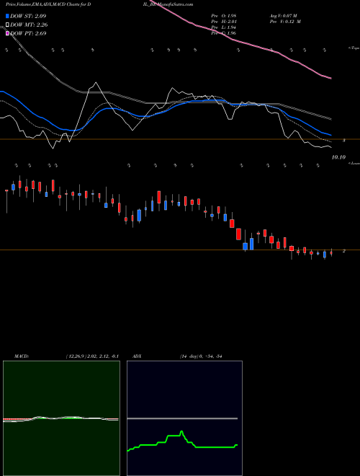Viewport: 360px width, 476px height.
Task: Select the 'DOW MT: 2.26' legend label
Action: coord(29,25)
